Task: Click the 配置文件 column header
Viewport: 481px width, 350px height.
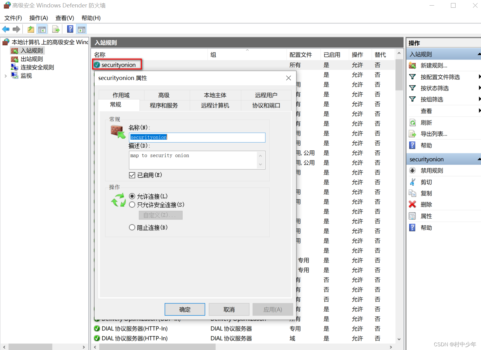Action: tap(303, 55)
